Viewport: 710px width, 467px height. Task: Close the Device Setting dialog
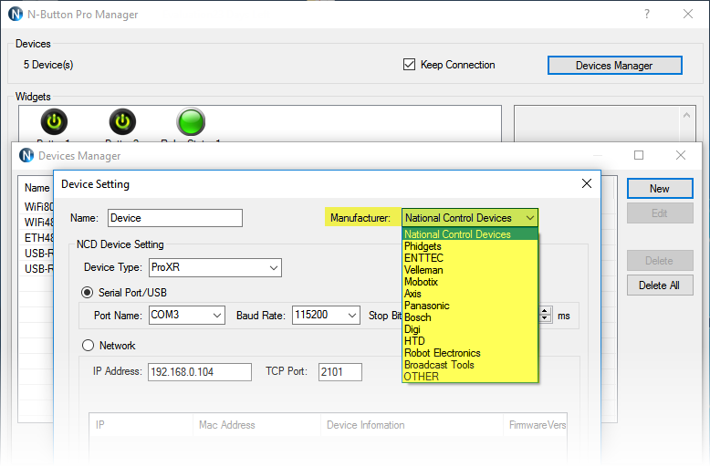pyautogui.click(x=587, y=183)
